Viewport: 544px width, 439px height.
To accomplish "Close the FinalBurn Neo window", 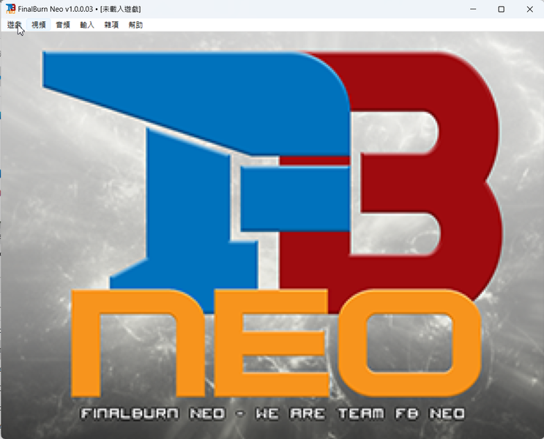I will (x=530, y=9).
